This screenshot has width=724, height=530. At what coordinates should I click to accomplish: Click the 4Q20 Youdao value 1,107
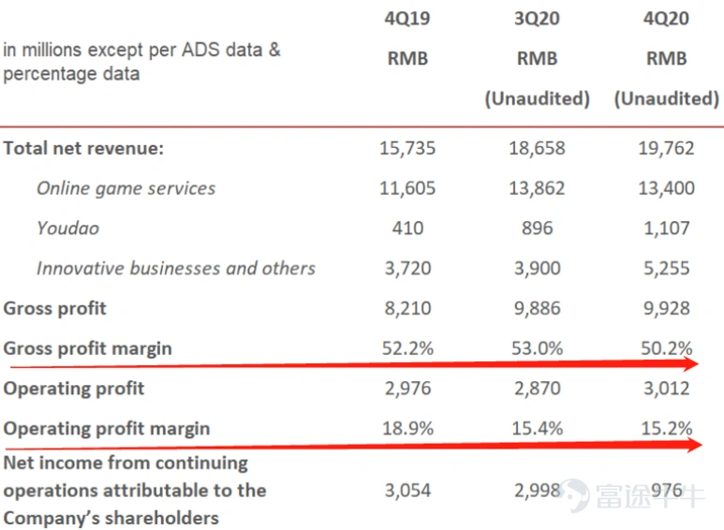[x=667, y=228]
